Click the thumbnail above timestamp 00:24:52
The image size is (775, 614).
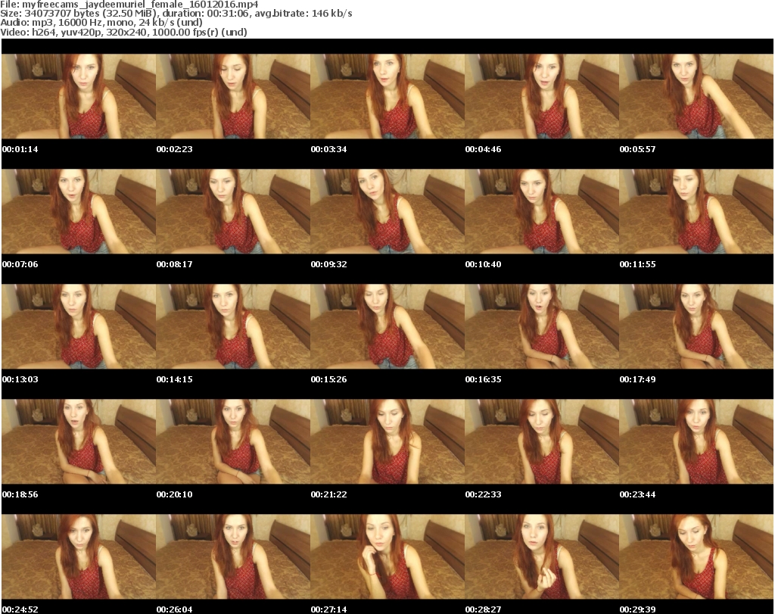click(79, 556)
